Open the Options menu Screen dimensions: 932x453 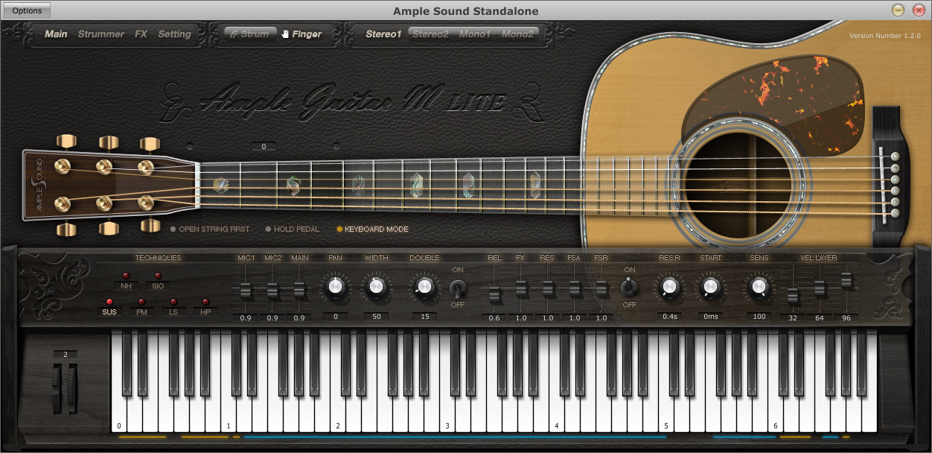point(27,10)
